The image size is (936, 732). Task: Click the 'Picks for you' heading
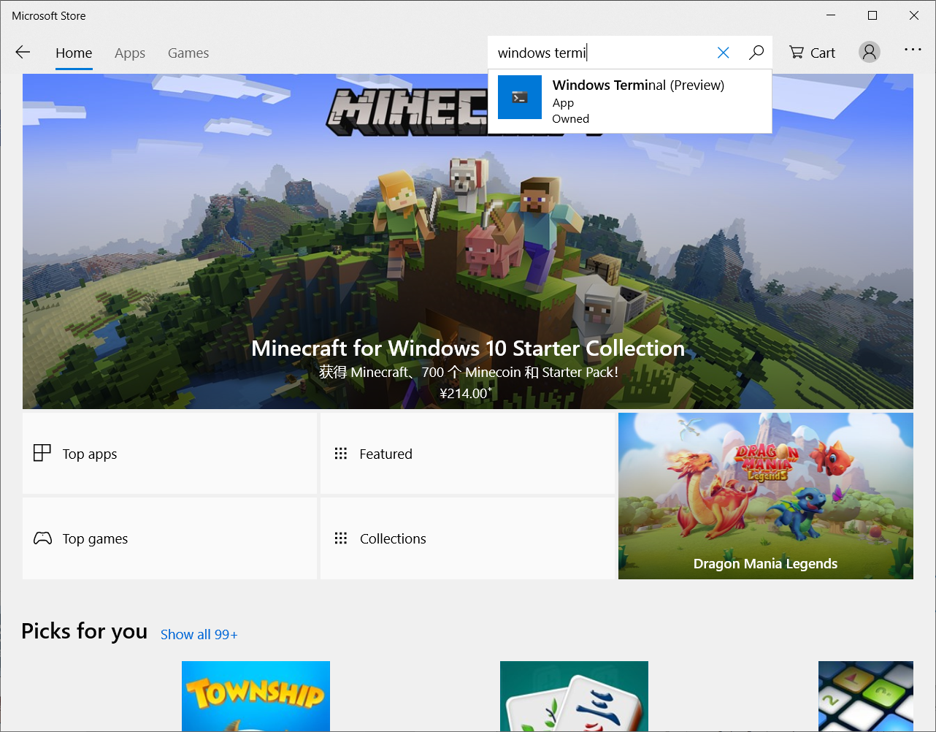click(85, 631)
